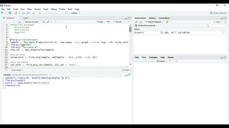Save current document from main toolbar
The height and width of the screenshot is (128, 229).
click(x=23, y=13)
